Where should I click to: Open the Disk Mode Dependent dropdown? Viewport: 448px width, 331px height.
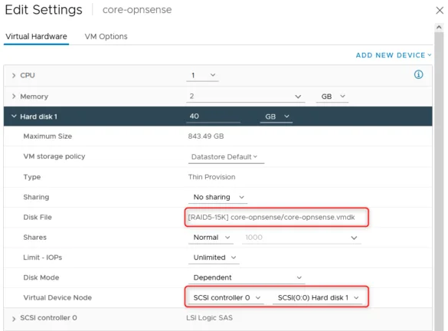247,277
